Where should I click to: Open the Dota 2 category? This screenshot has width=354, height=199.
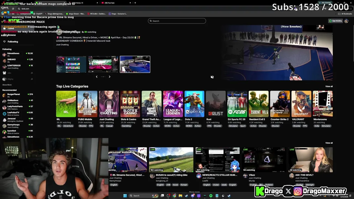(x=194, y=104)
